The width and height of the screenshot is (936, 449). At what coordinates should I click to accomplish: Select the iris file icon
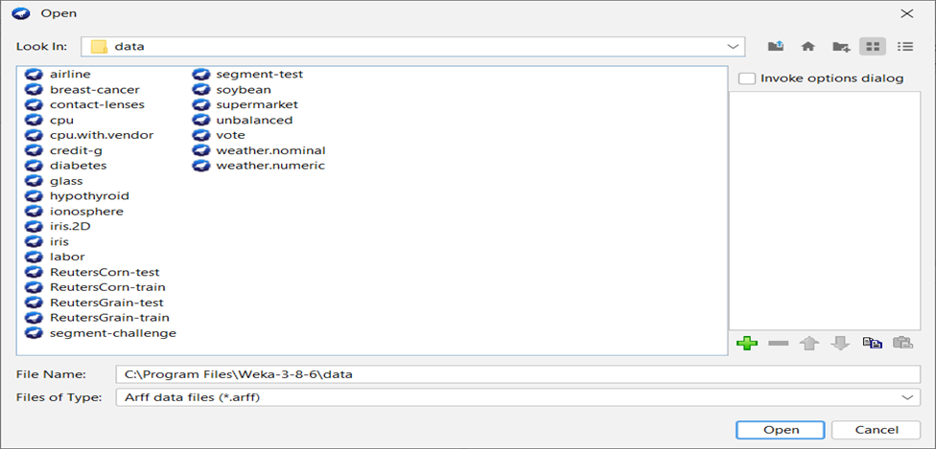(x=34, y=241)
